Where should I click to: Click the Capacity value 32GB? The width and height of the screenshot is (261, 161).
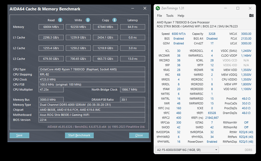(x=212, y=34)
